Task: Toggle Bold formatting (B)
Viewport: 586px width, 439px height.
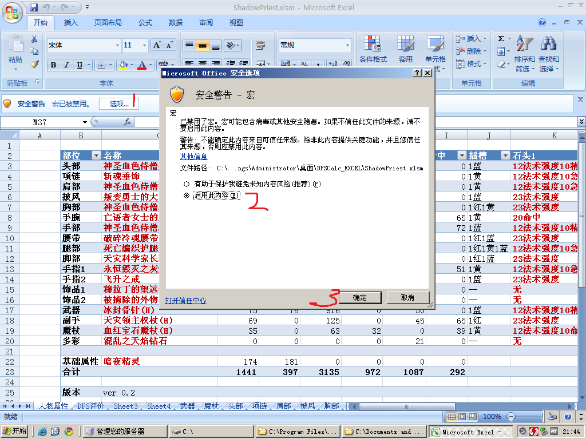Action: tap(53, 65)
